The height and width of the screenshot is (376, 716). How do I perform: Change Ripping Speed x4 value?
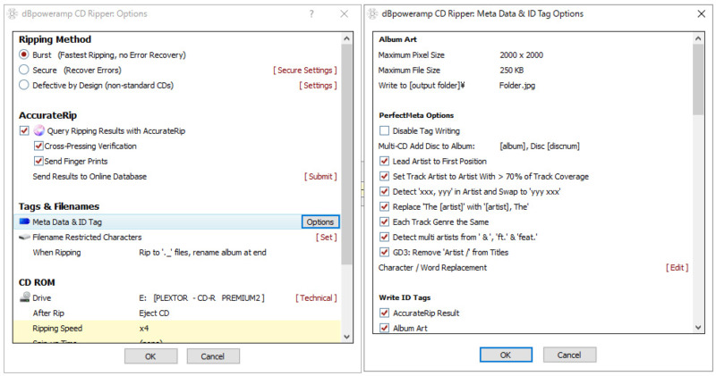coord(144,328)
